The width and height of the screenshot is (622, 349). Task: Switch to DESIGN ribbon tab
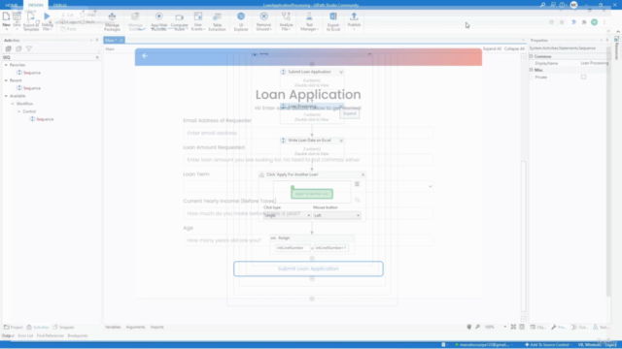pyautogui.click(x=35, y=5)
